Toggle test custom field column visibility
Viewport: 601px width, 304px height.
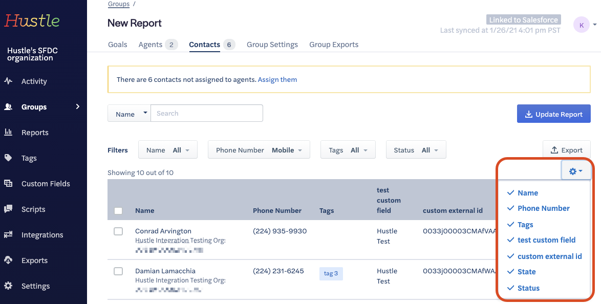541,240
